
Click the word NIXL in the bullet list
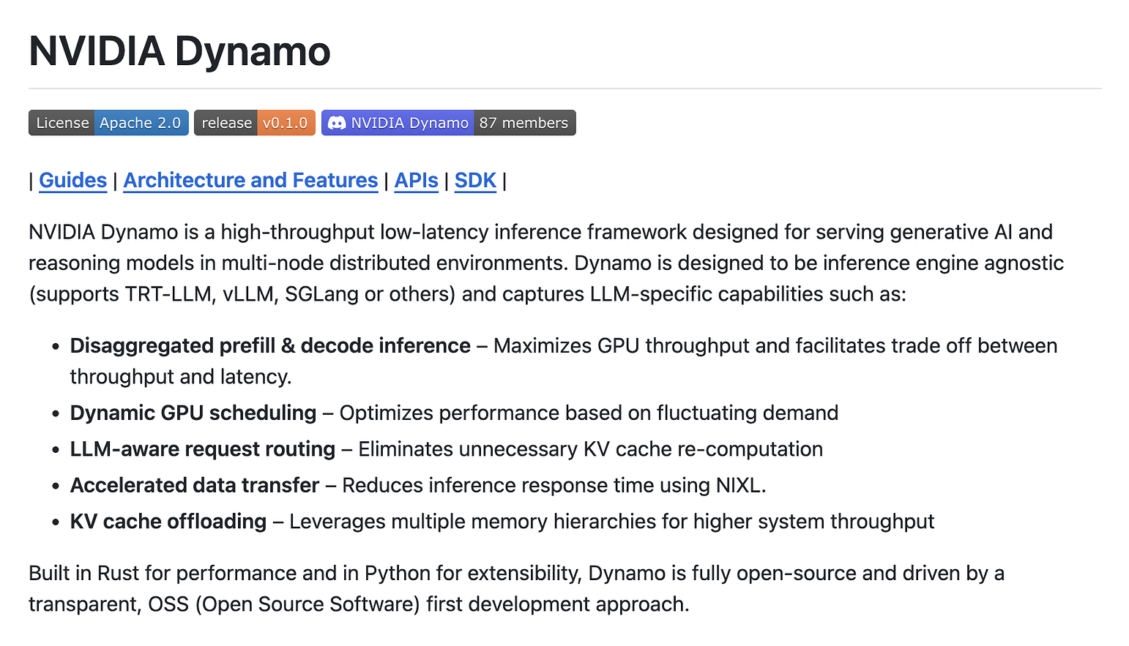click(737, 485)
